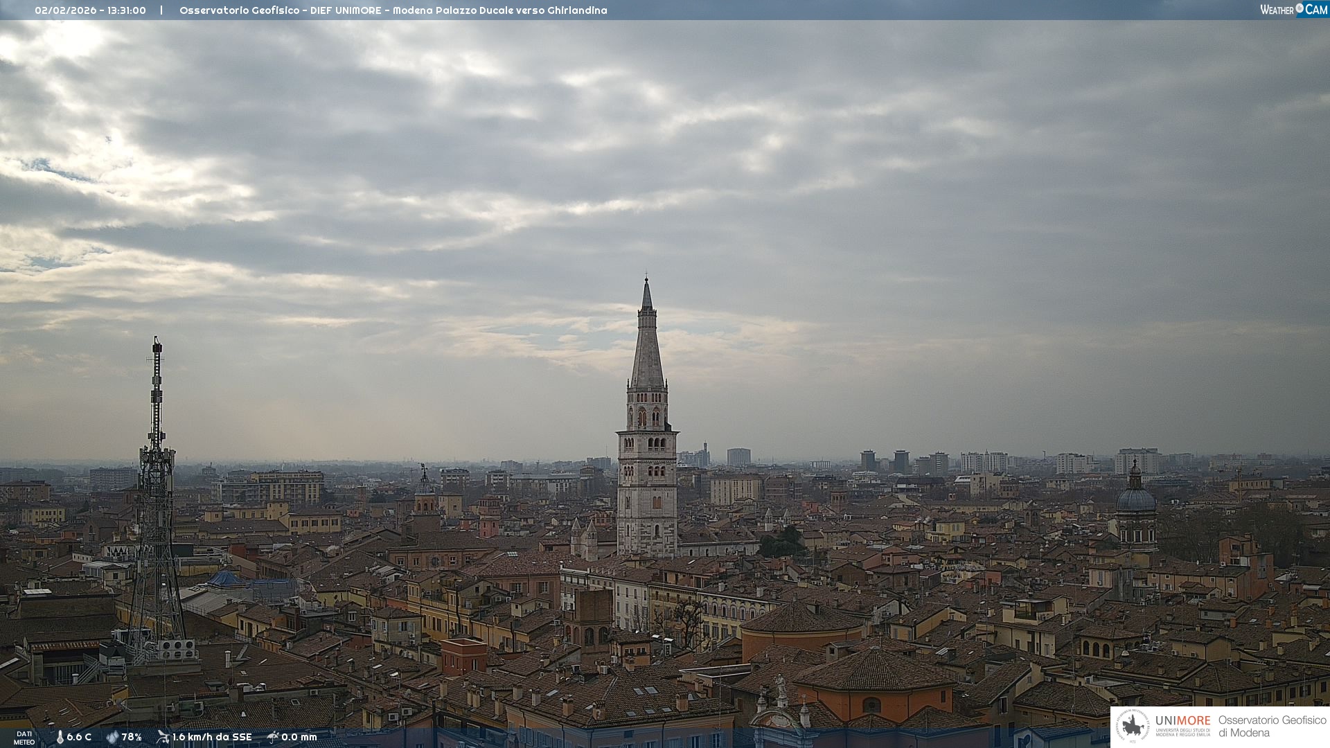Click the Università degli Studi subtitle text
Viewport: 1330px width, 748px height.
click(x=1182, y=732)
